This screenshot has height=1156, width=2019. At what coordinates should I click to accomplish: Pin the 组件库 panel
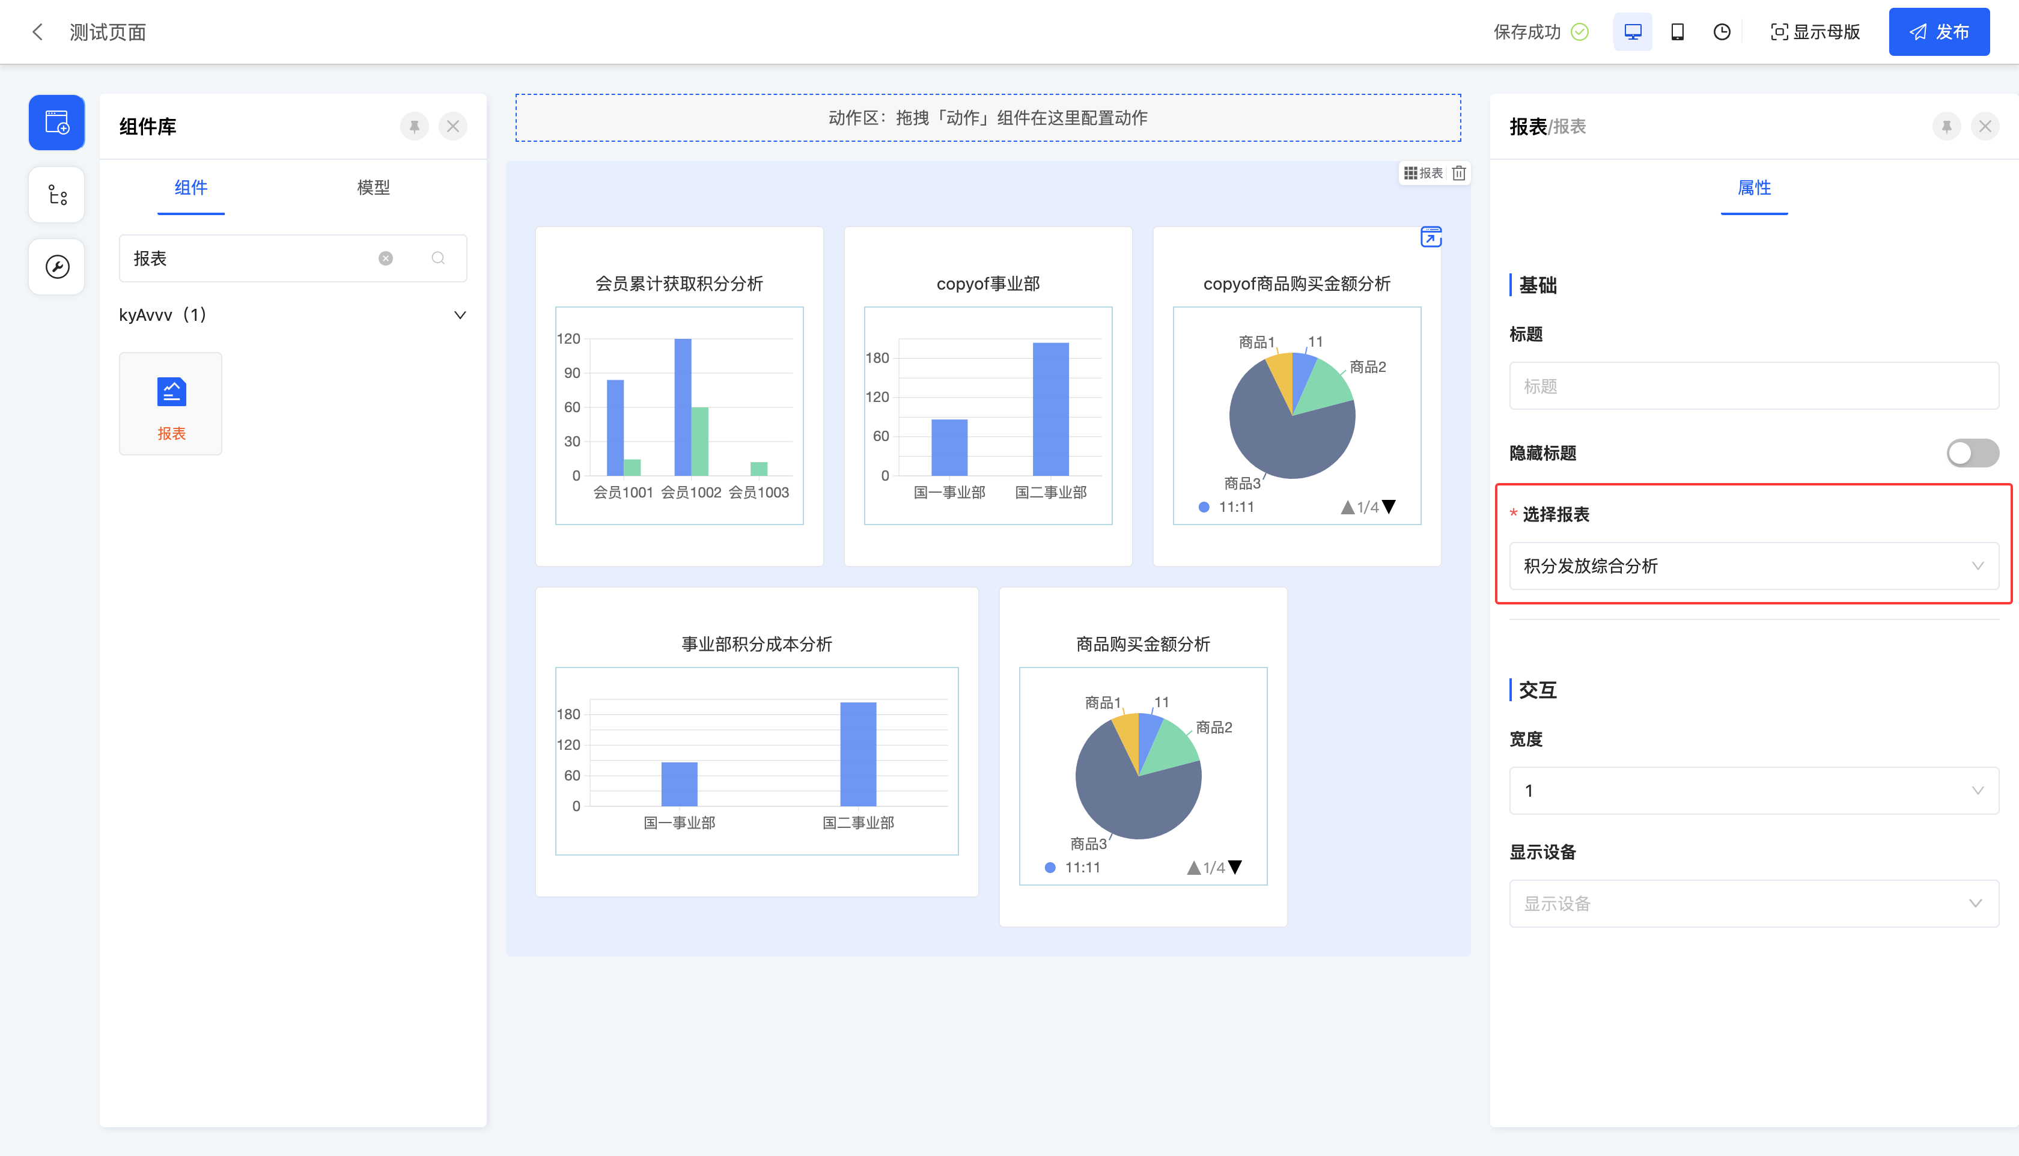pos(413,126)
